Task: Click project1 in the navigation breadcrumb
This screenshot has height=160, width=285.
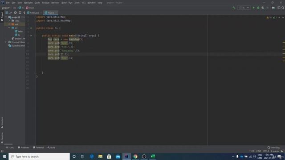Action: click(6, 8)
